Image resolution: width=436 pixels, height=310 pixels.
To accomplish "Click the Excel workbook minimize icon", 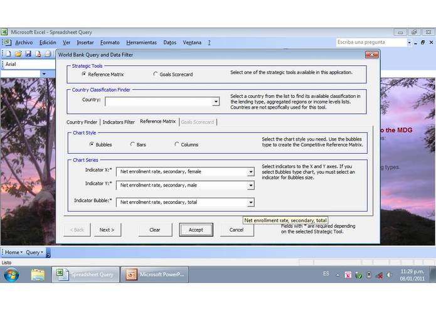I will 415,43.
